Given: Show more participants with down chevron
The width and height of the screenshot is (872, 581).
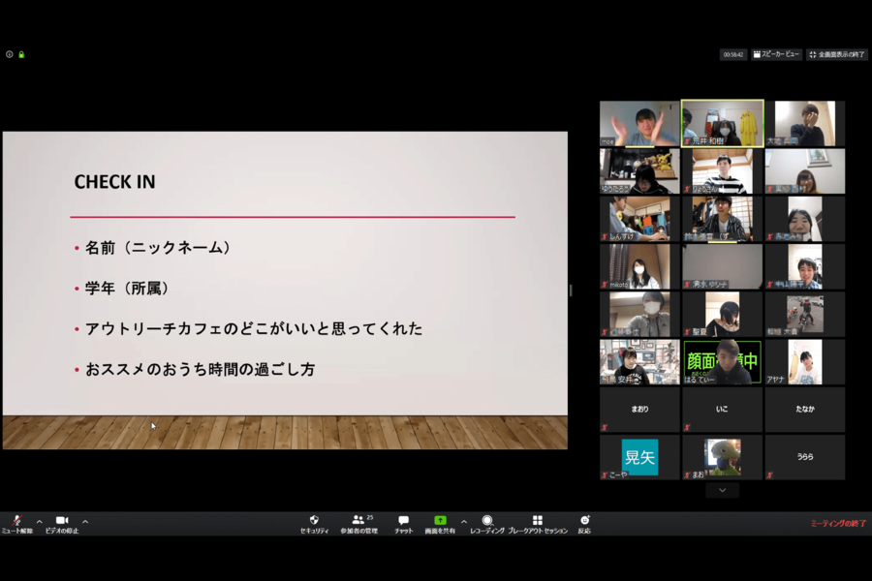Looking at the screenshot, I should tap(722, 491).
